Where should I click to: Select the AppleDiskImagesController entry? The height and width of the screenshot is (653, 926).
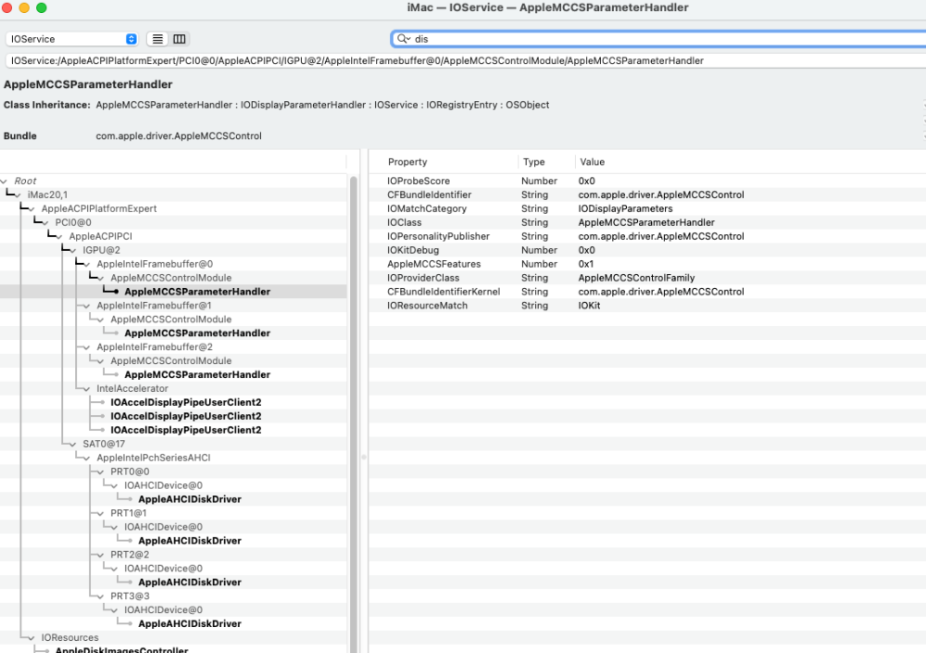pos(121,649)
